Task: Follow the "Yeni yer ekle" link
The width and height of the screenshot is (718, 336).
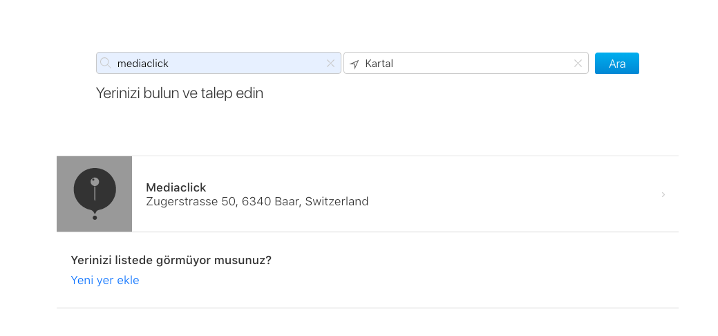Action: tap(105, 280)
